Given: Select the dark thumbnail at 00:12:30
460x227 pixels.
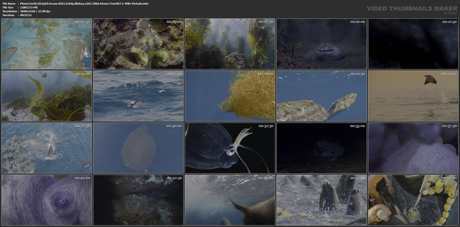Looking at the screenshot, I should click(413, 44).
